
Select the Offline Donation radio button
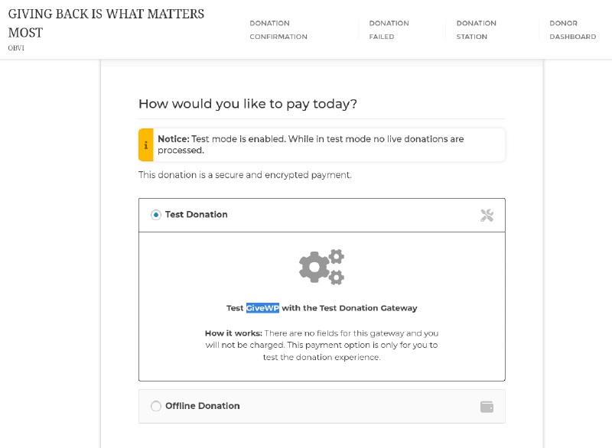156,406
